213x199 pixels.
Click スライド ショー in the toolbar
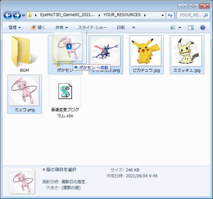click(x=93, y=28)
